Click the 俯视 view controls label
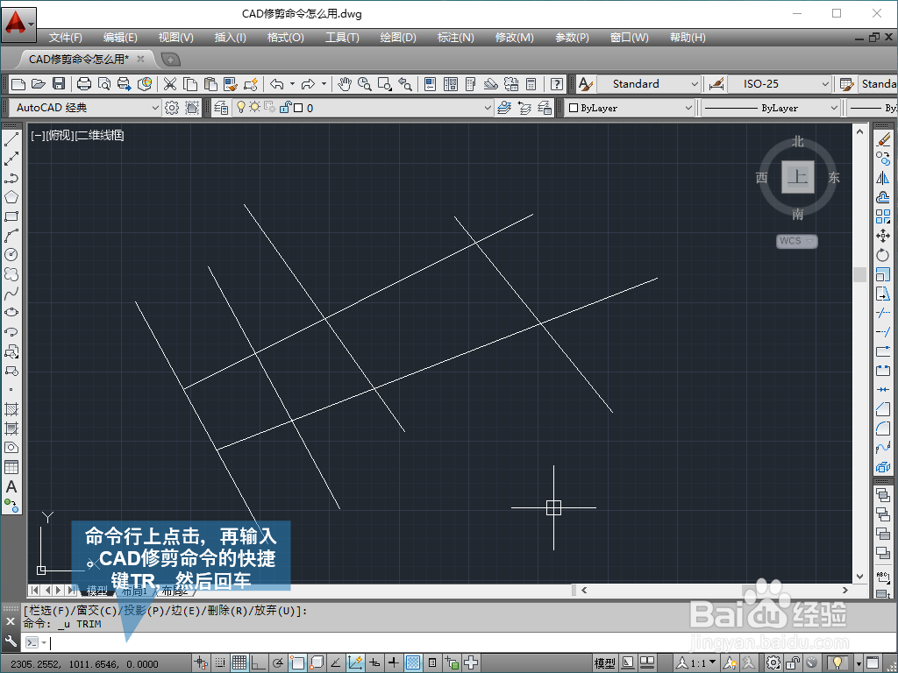Viewport: 898px width, 673px height. pyautogui.click(x=60, y=135)
